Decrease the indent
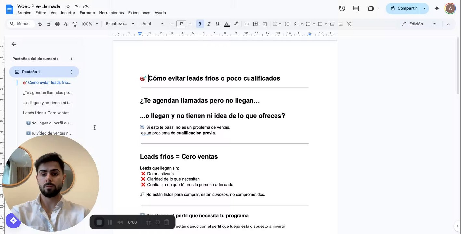Screen dimensions: 461x234 click(332, 24)
